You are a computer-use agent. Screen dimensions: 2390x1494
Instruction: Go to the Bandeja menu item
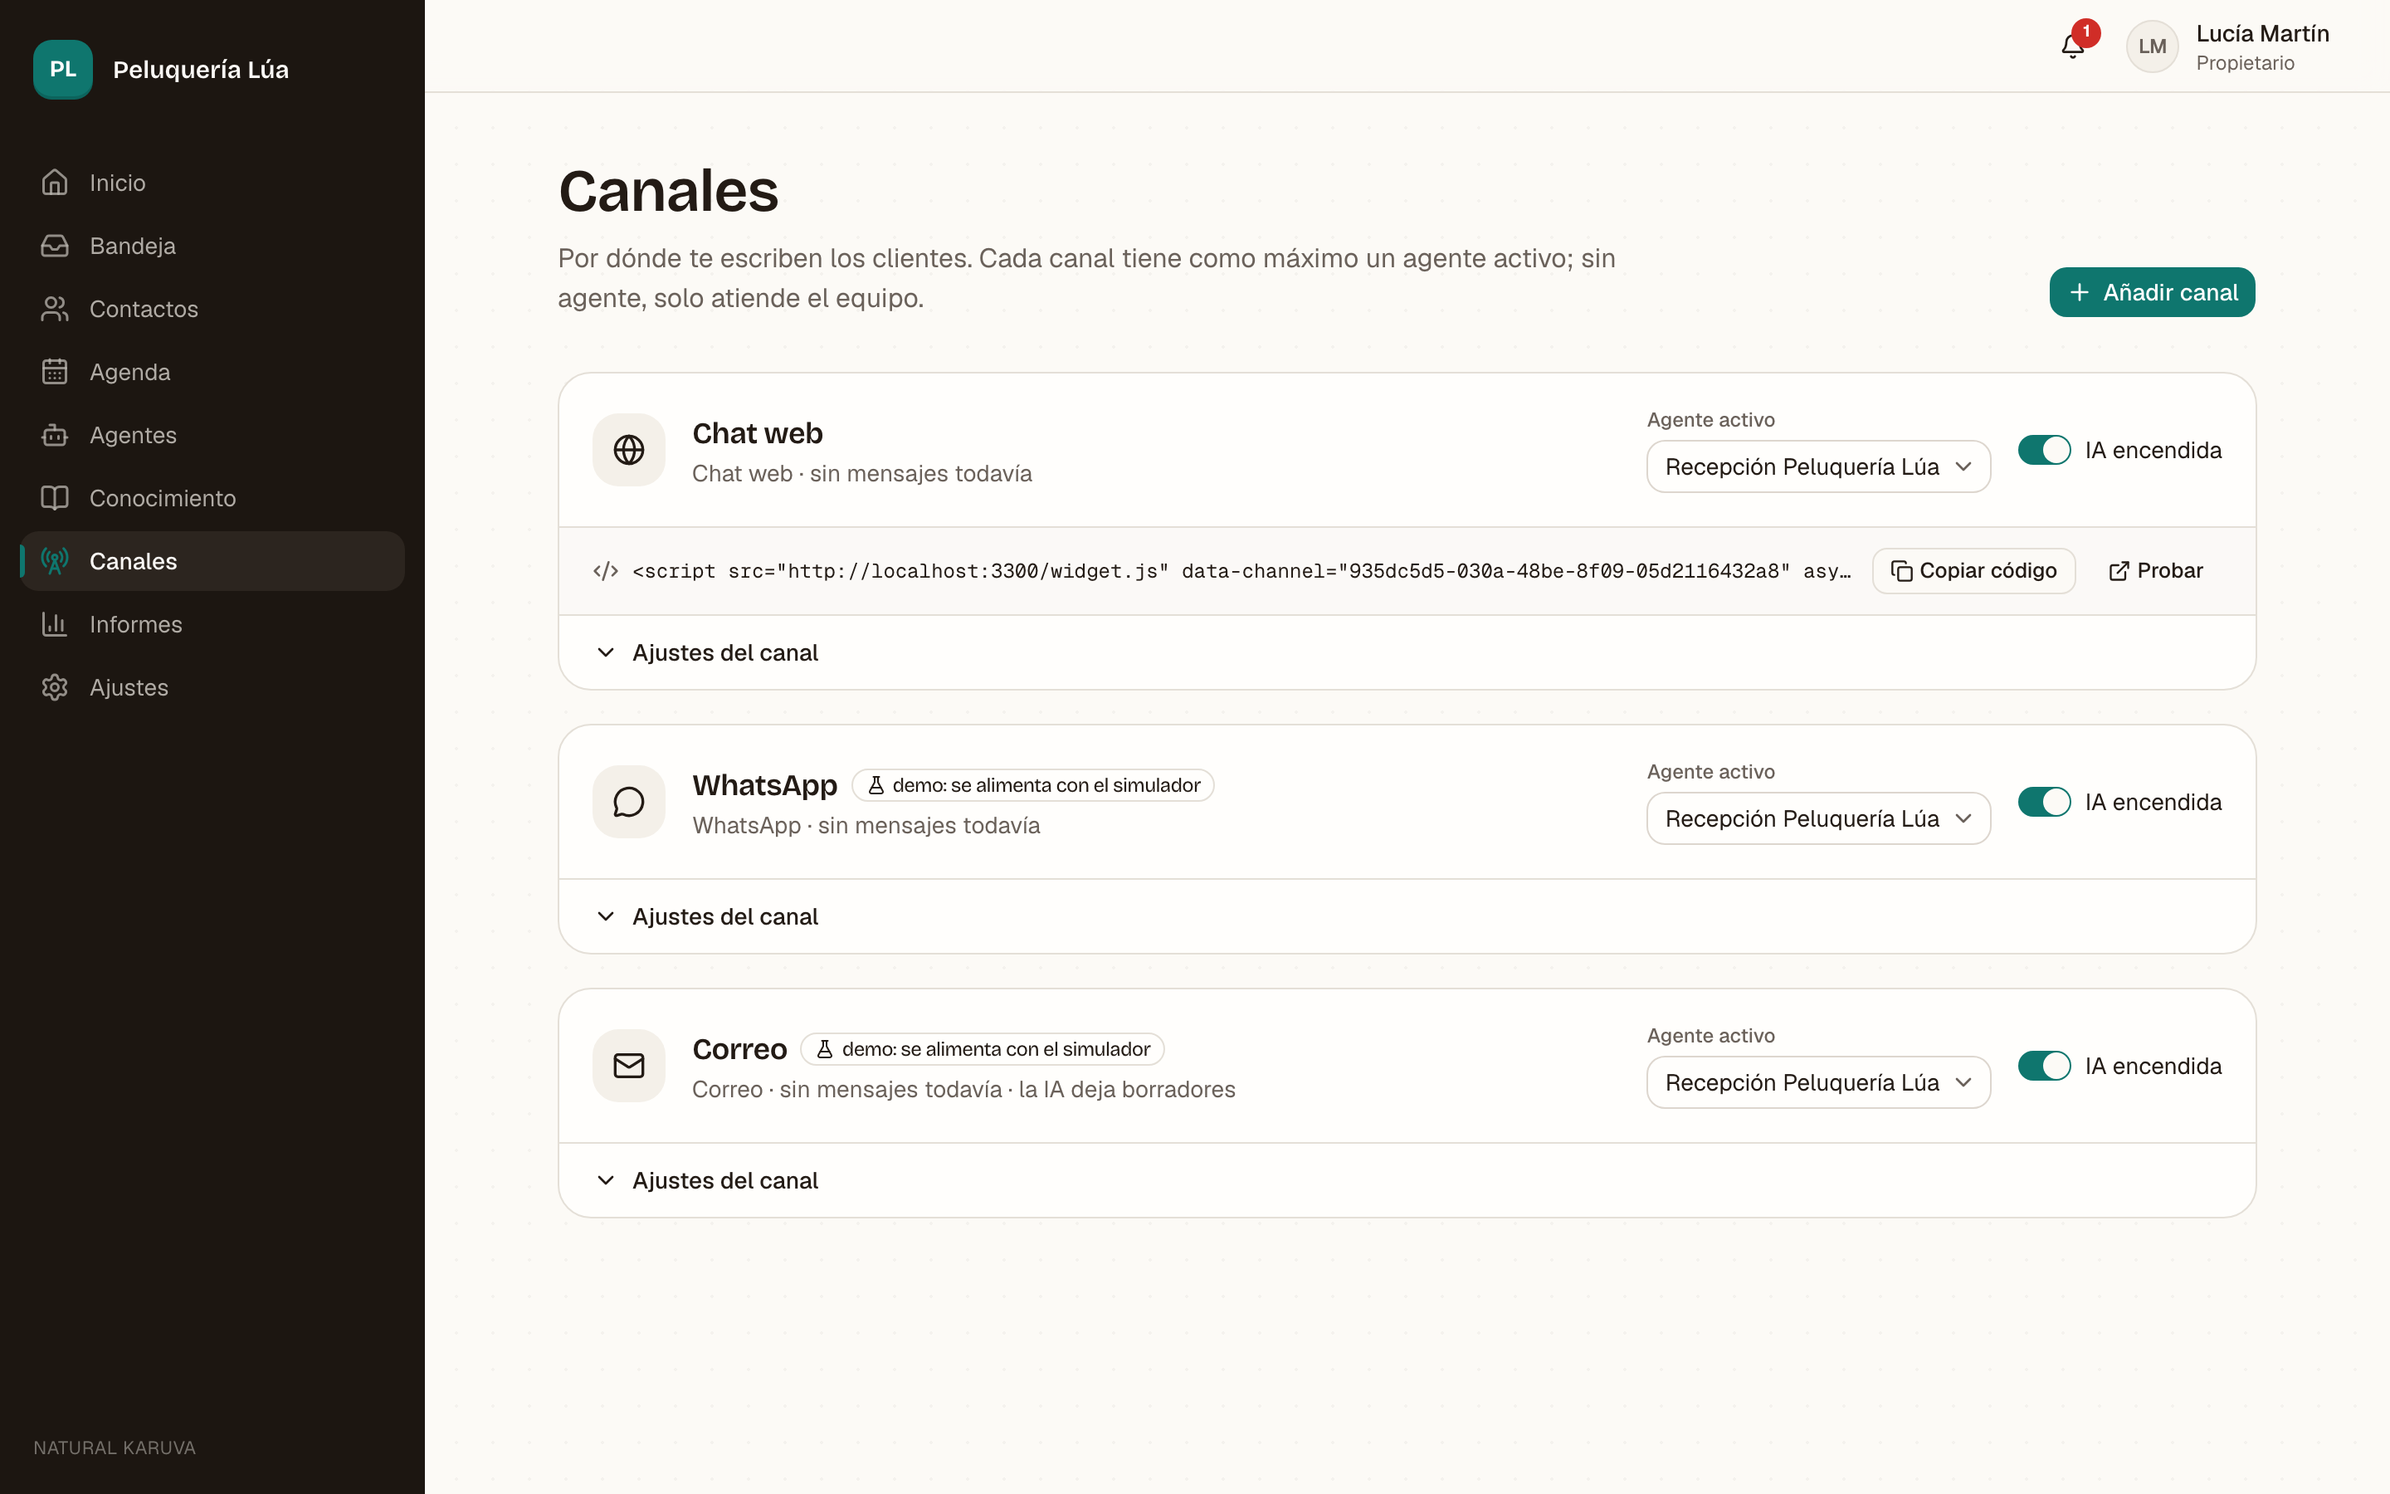[x=212, y=246]
